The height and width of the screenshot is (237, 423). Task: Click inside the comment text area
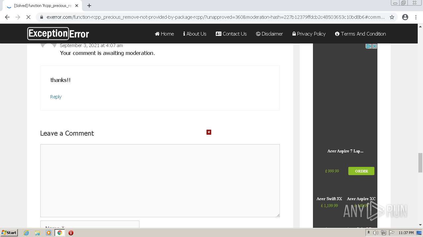[160, 180]
